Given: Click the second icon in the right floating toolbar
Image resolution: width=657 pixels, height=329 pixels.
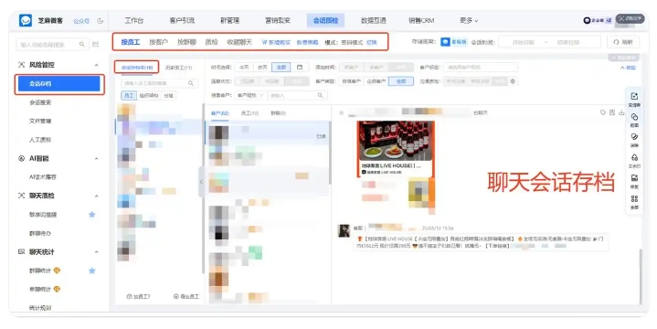Looking at the screenshot, I should tap(634, 117).
